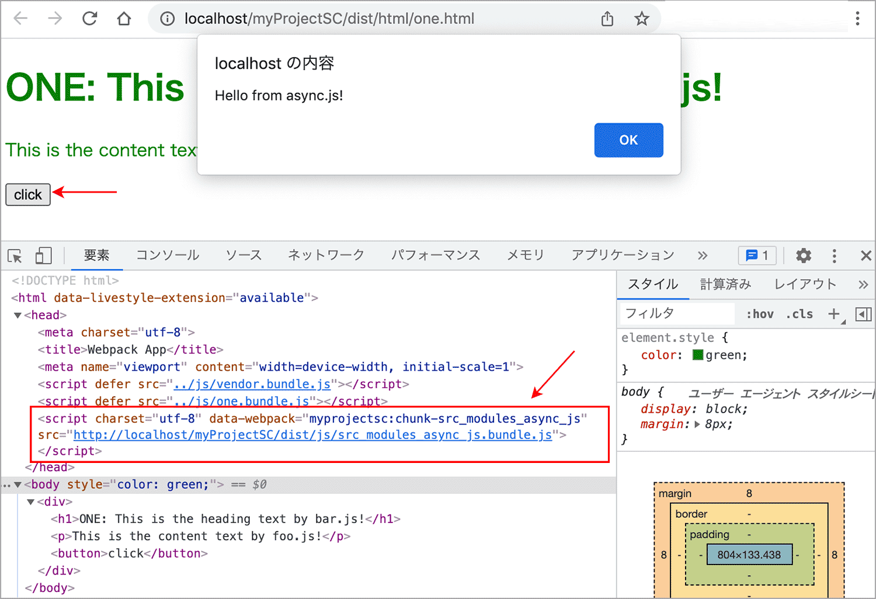Activate the DevTools element inspector icon
Screen dimensions: 876x599
pos(15,256)
